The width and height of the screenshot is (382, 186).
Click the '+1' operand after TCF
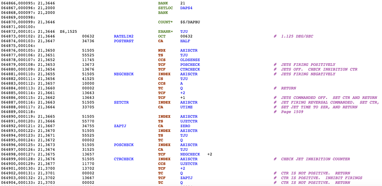pos(183,98)
